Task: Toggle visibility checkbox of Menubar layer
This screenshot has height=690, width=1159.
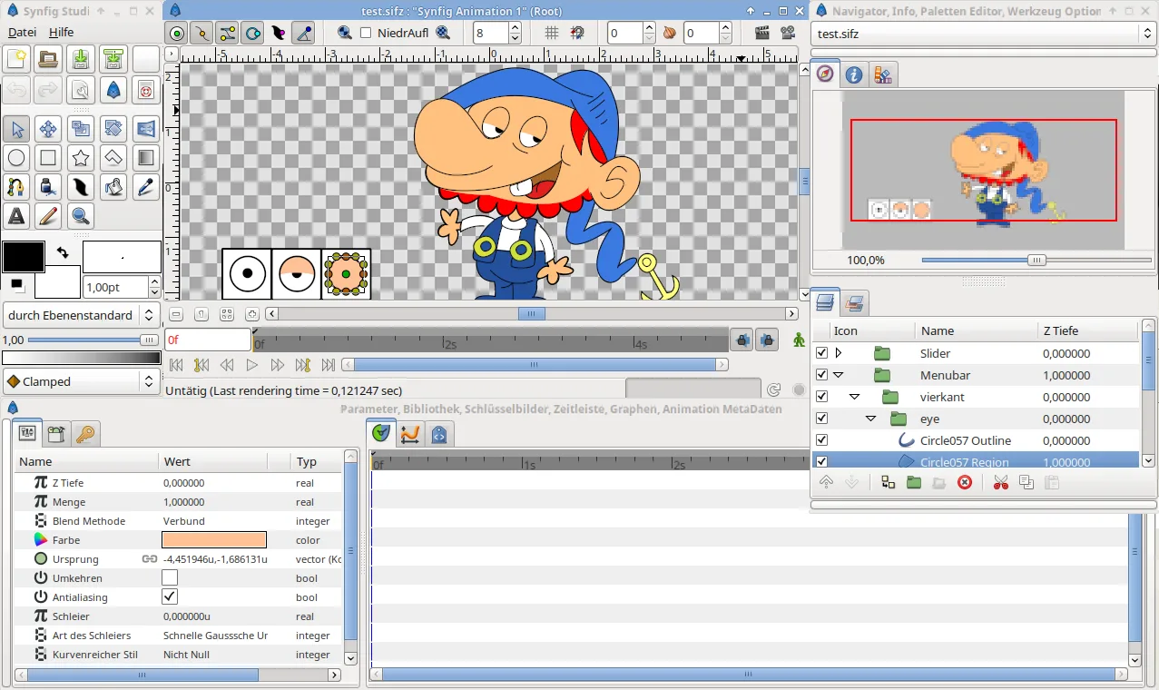Action: click(822, 375)
